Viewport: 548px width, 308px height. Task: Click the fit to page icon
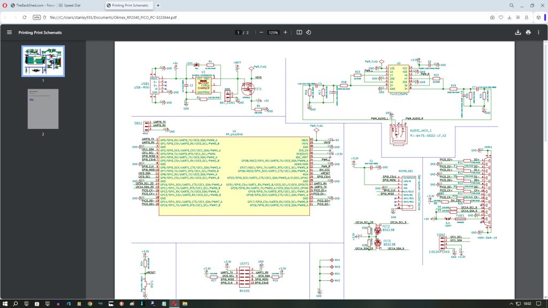(x=299, y=33)
